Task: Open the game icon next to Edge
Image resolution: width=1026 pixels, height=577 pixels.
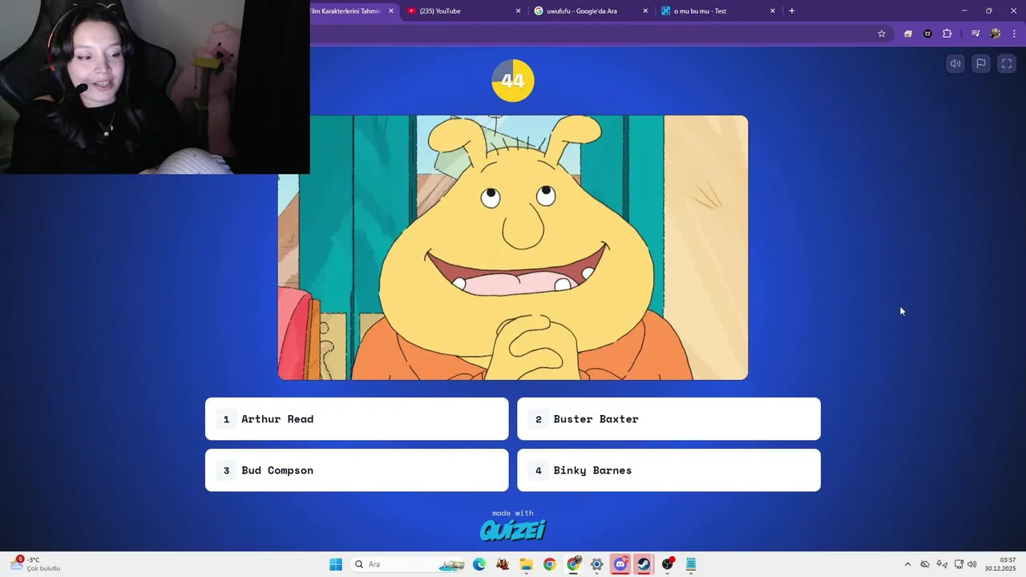Action: 503,564
